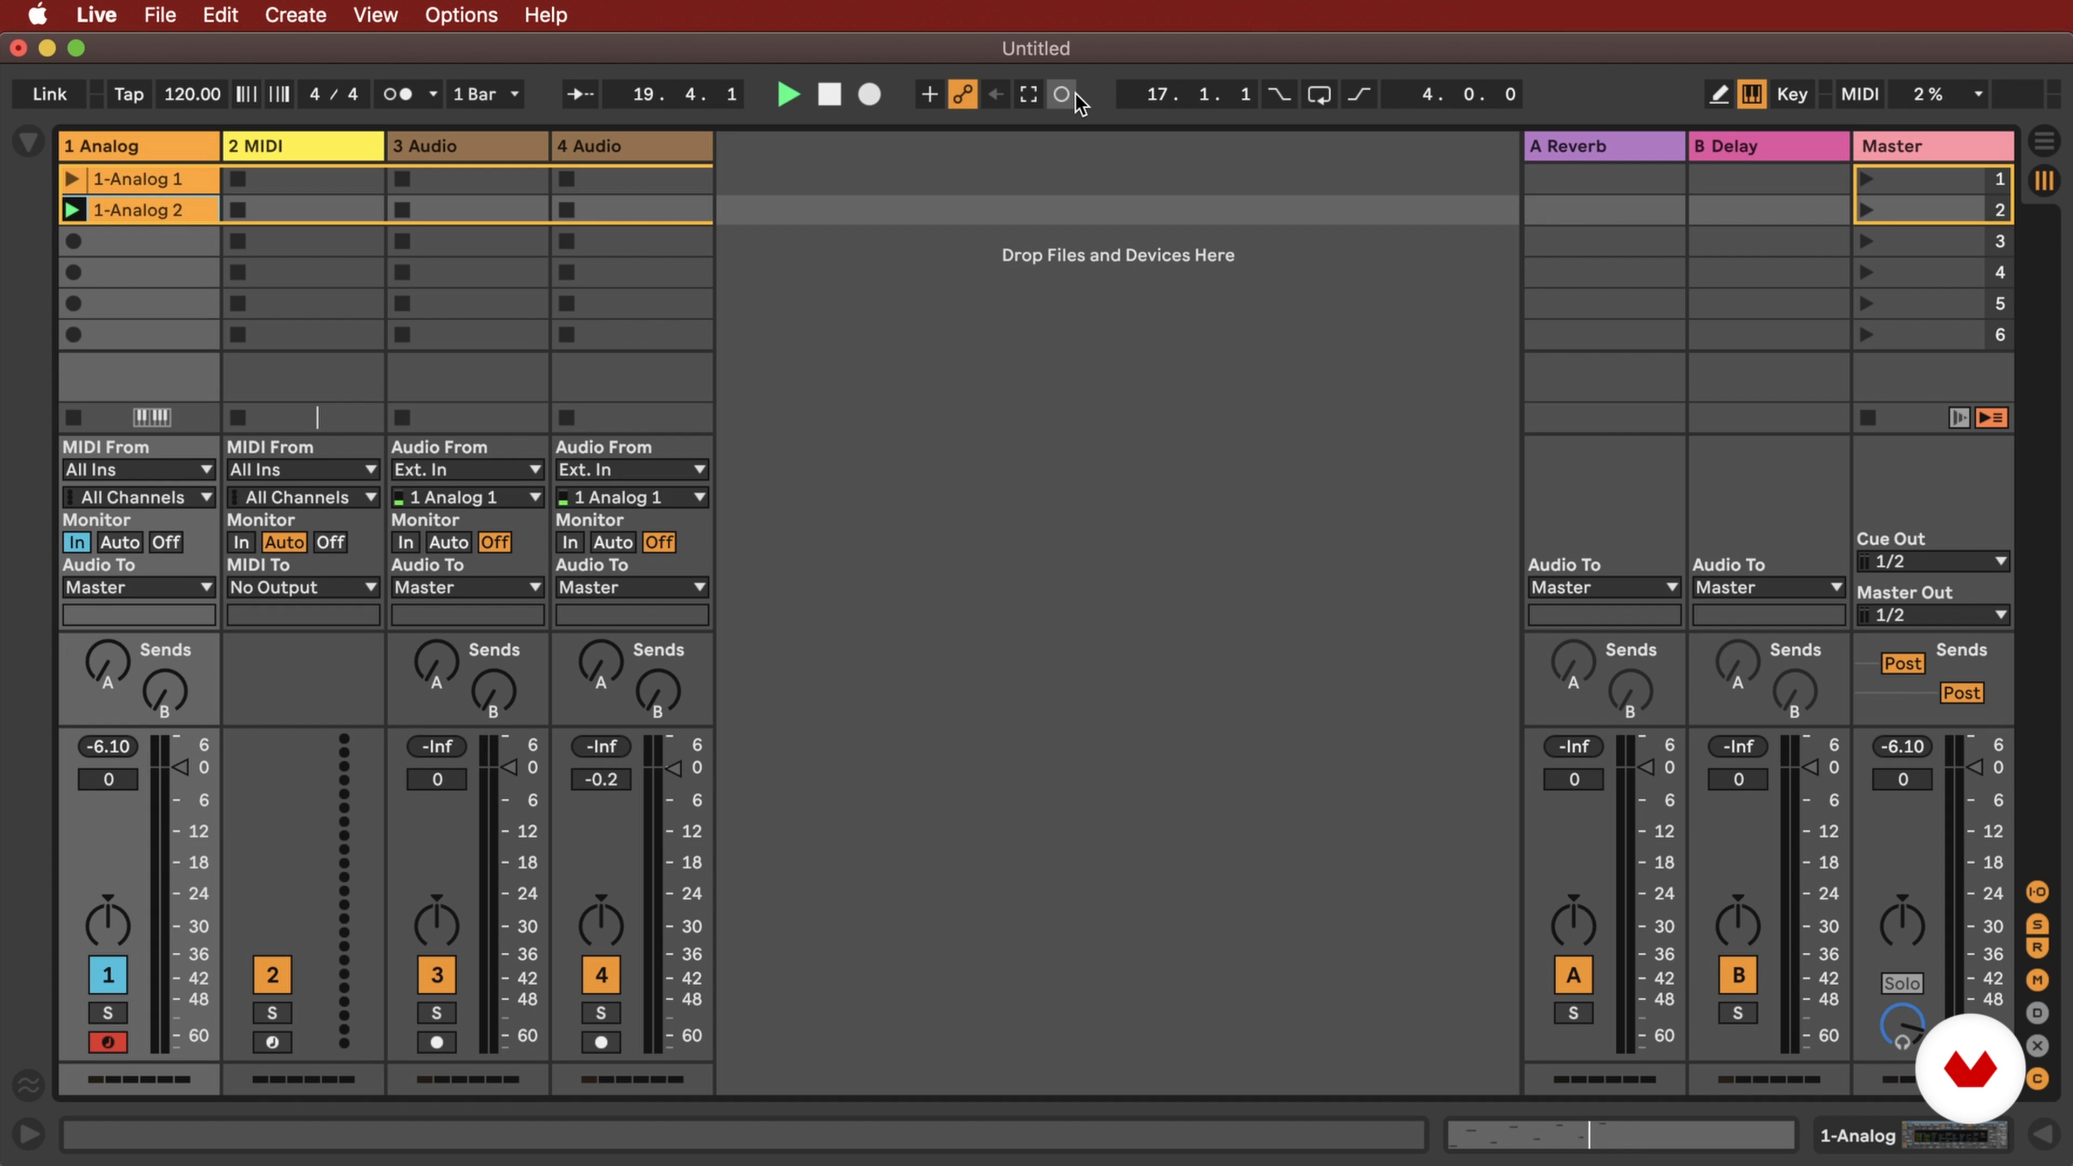Click Back to Arrangement button

click(1991, 418)
